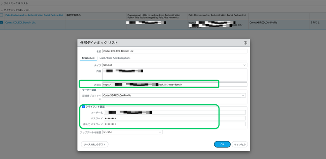Focus the 送信元 source URL field
The image size is (326, 159).
click(175, 85)
